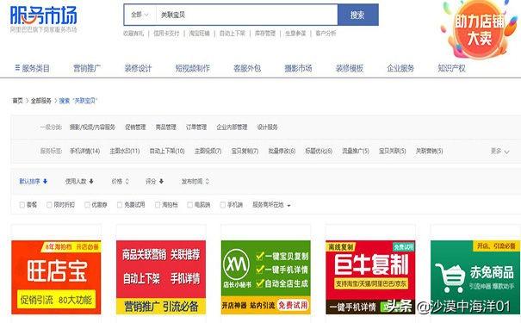Filter by 促销管理 category
This screenshot has width=521, height=323.
135,127
